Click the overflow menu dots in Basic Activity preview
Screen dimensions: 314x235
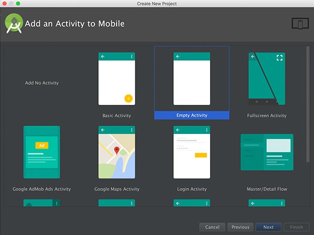132,57
